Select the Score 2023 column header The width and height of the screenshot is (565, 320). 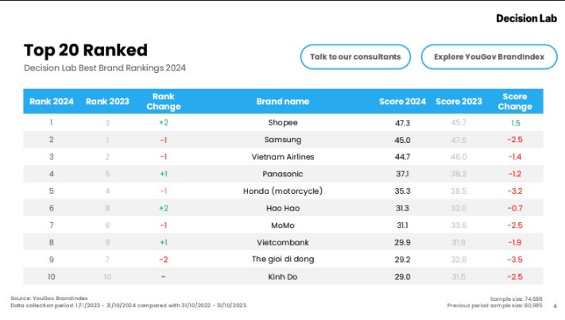(x=459, y=102)
